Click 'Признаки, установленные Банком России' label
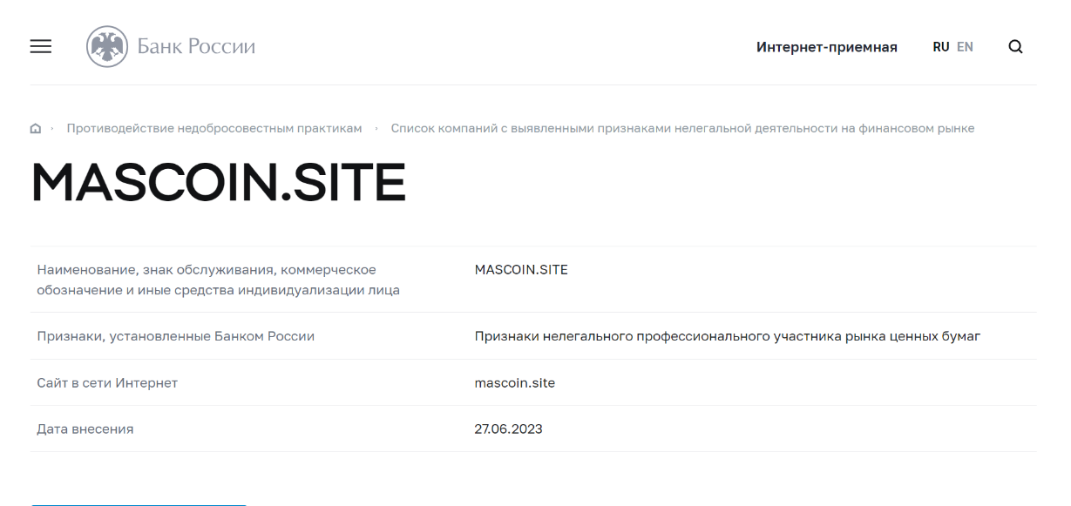The image size is (1071, 506). coord(175,336)
